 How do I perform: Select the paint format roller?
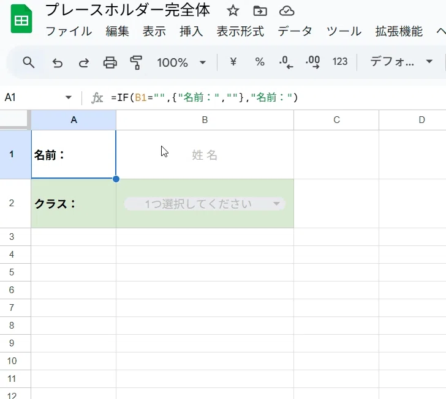(136, 62)
